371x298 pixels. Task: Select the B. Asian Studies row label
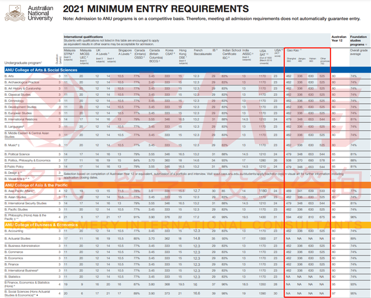pyautogui.click(x=15, y=197)
